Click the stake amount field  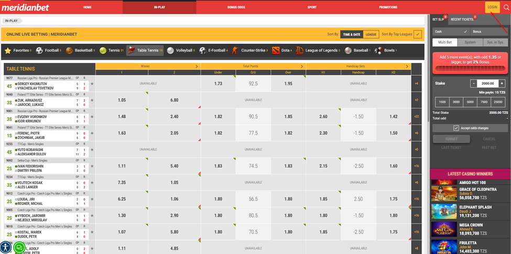[487, 83]
